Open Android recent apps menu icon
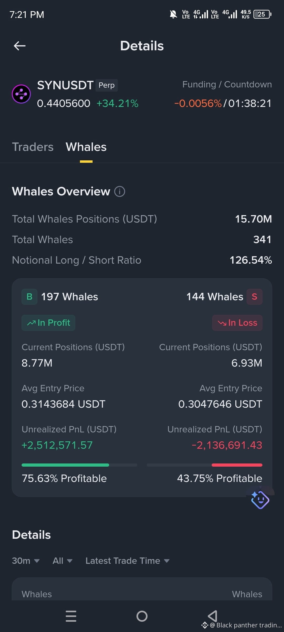The height and width of the screenshot is (632, 284). pos(71,616)
